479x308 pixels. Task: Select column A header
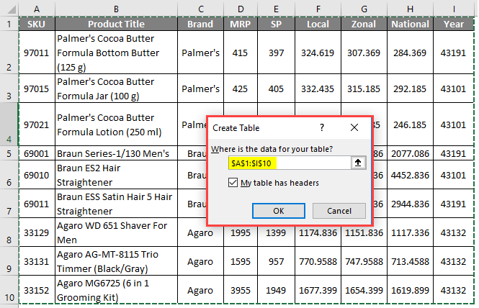(x=37, y=9)
